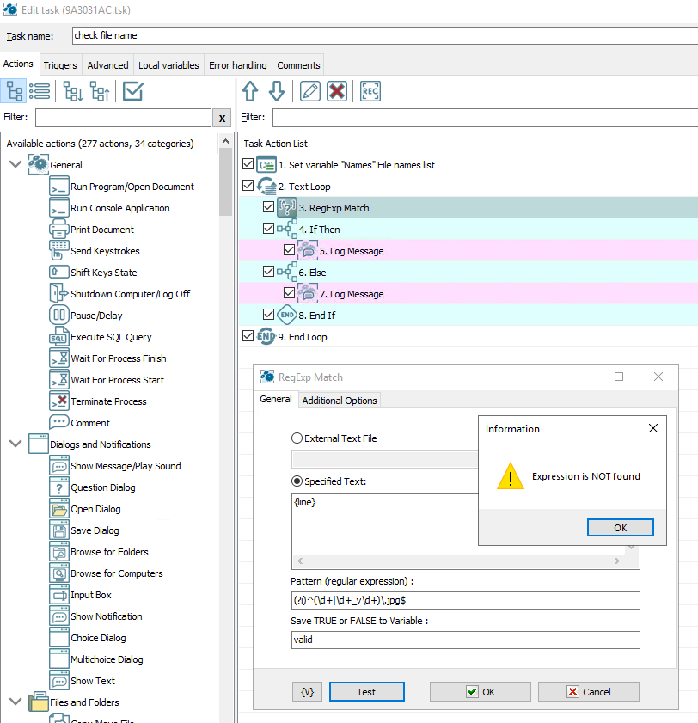Start recording with the REC toolbar icon
The width and height of the screenshot is (698, 723).
click(370, 91)
